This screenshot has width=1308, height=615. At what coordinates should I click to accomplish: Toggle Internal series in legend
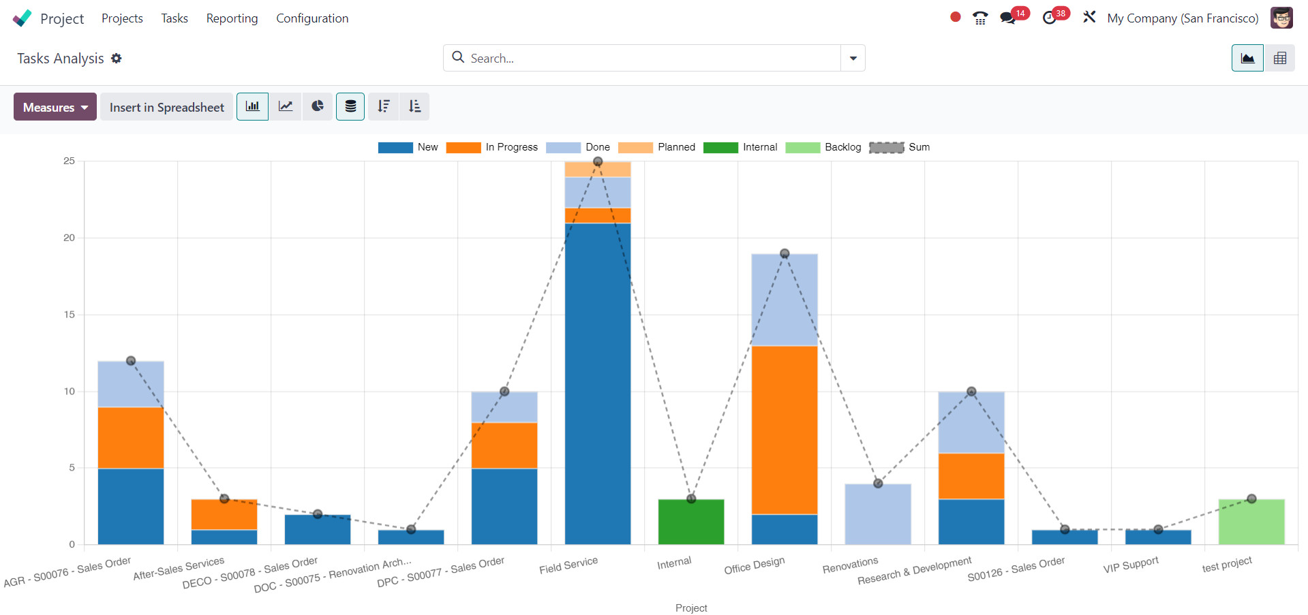[740, 147]
